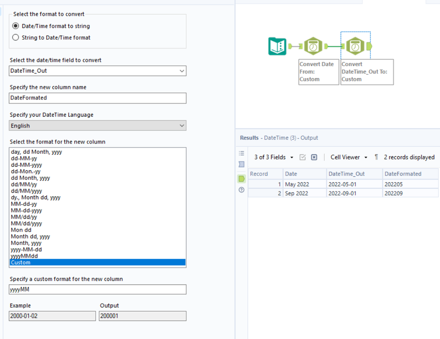Click the 'Convert Date From: Custom' annotation
440x339 pixels.
[318, 71]
